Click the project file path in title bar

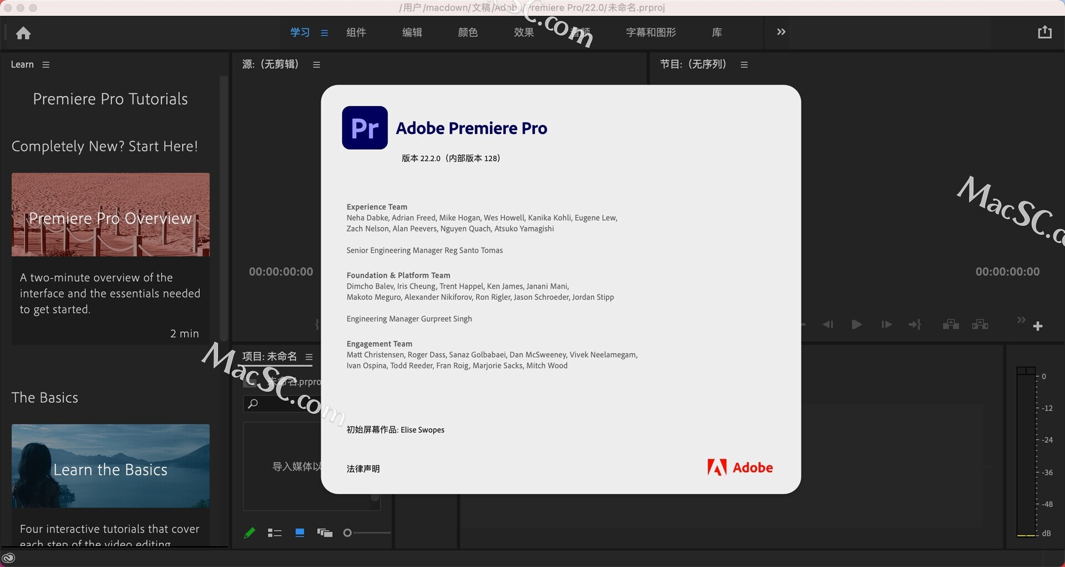pos(532,8)
